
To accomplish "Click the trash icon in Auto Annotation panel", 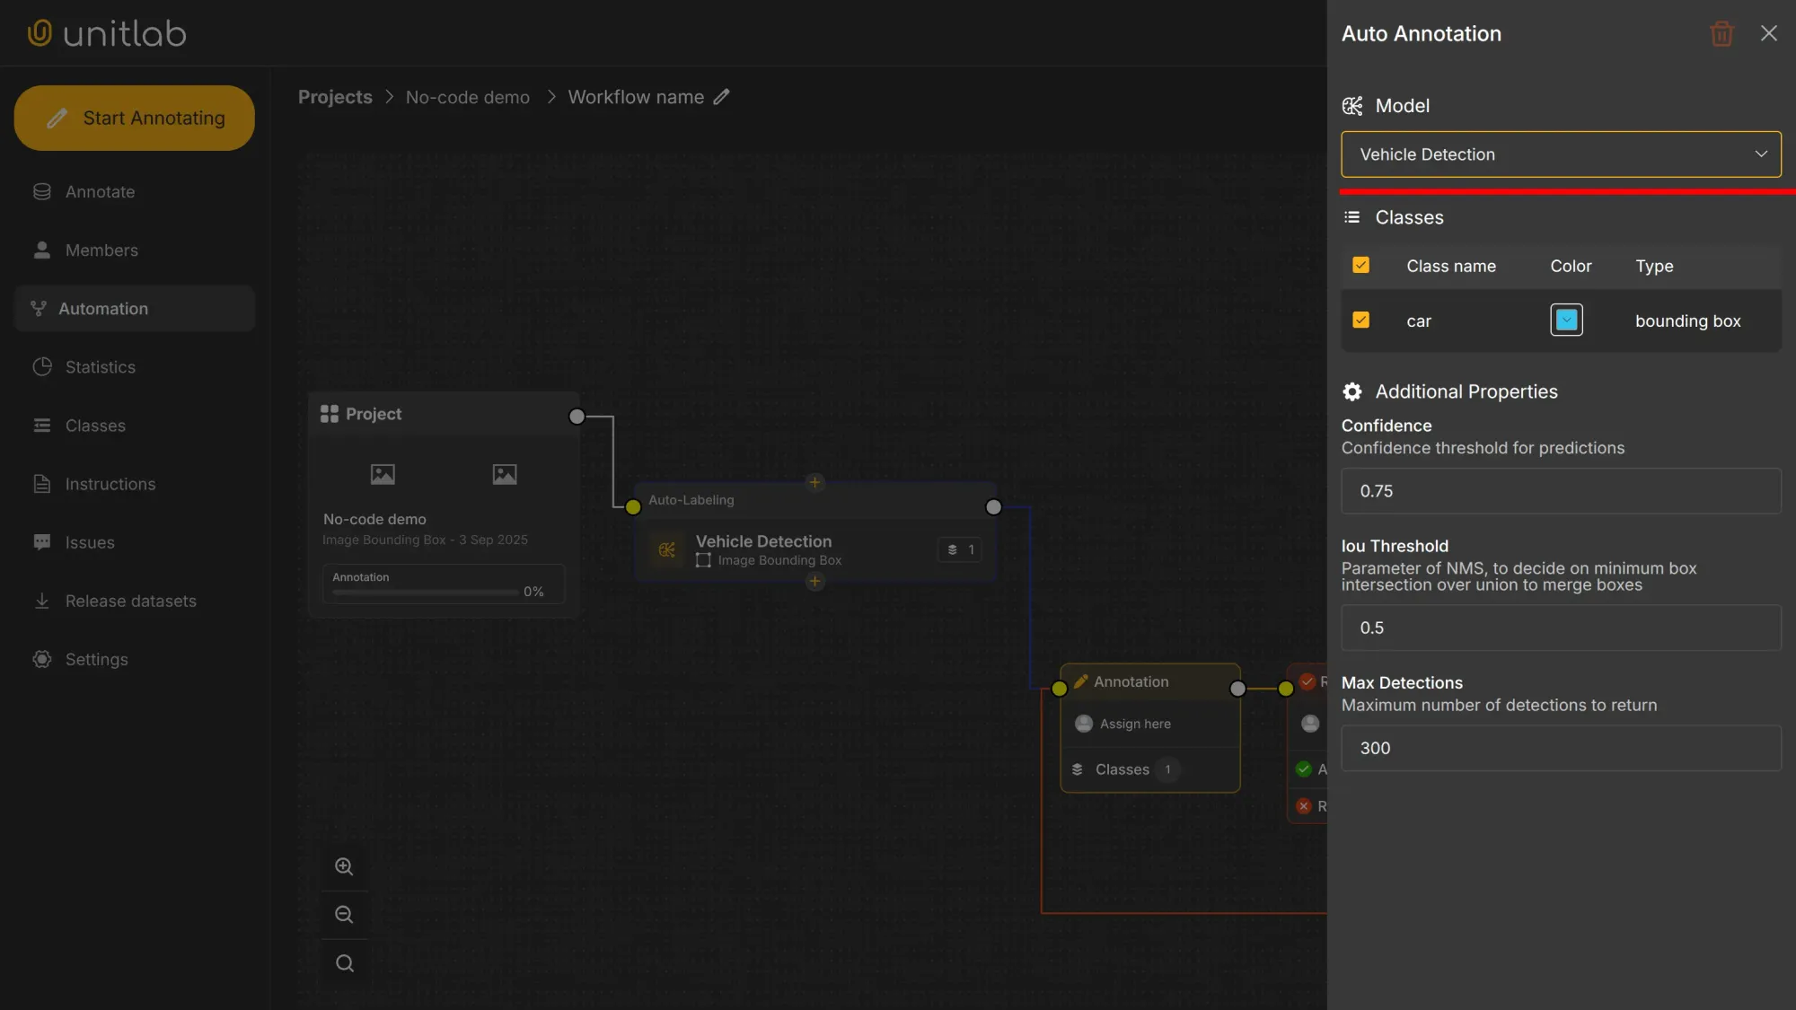I will (1721, 33).
